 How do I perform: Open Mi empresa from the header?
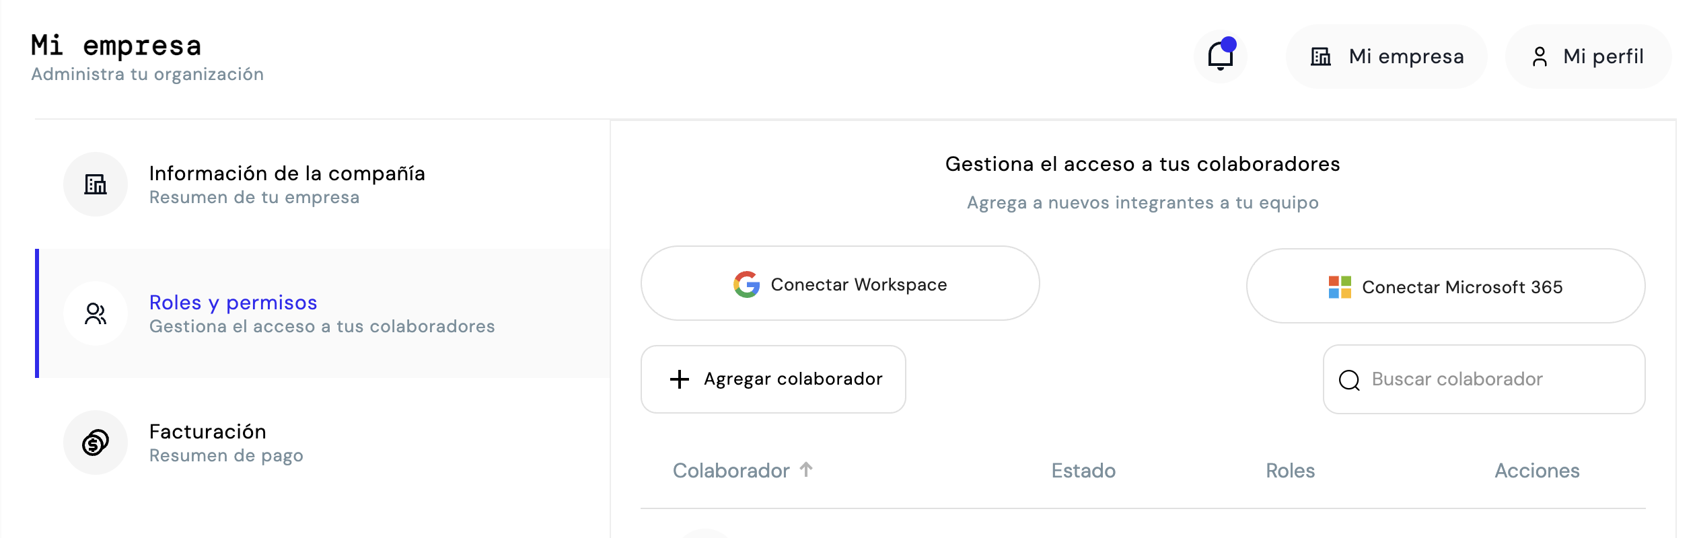click(1386, 56)
